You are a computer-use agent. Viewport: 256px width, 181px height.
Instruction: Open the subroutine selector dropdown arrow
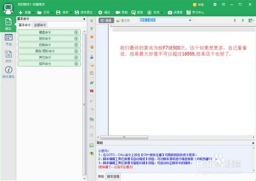point(190,20)
